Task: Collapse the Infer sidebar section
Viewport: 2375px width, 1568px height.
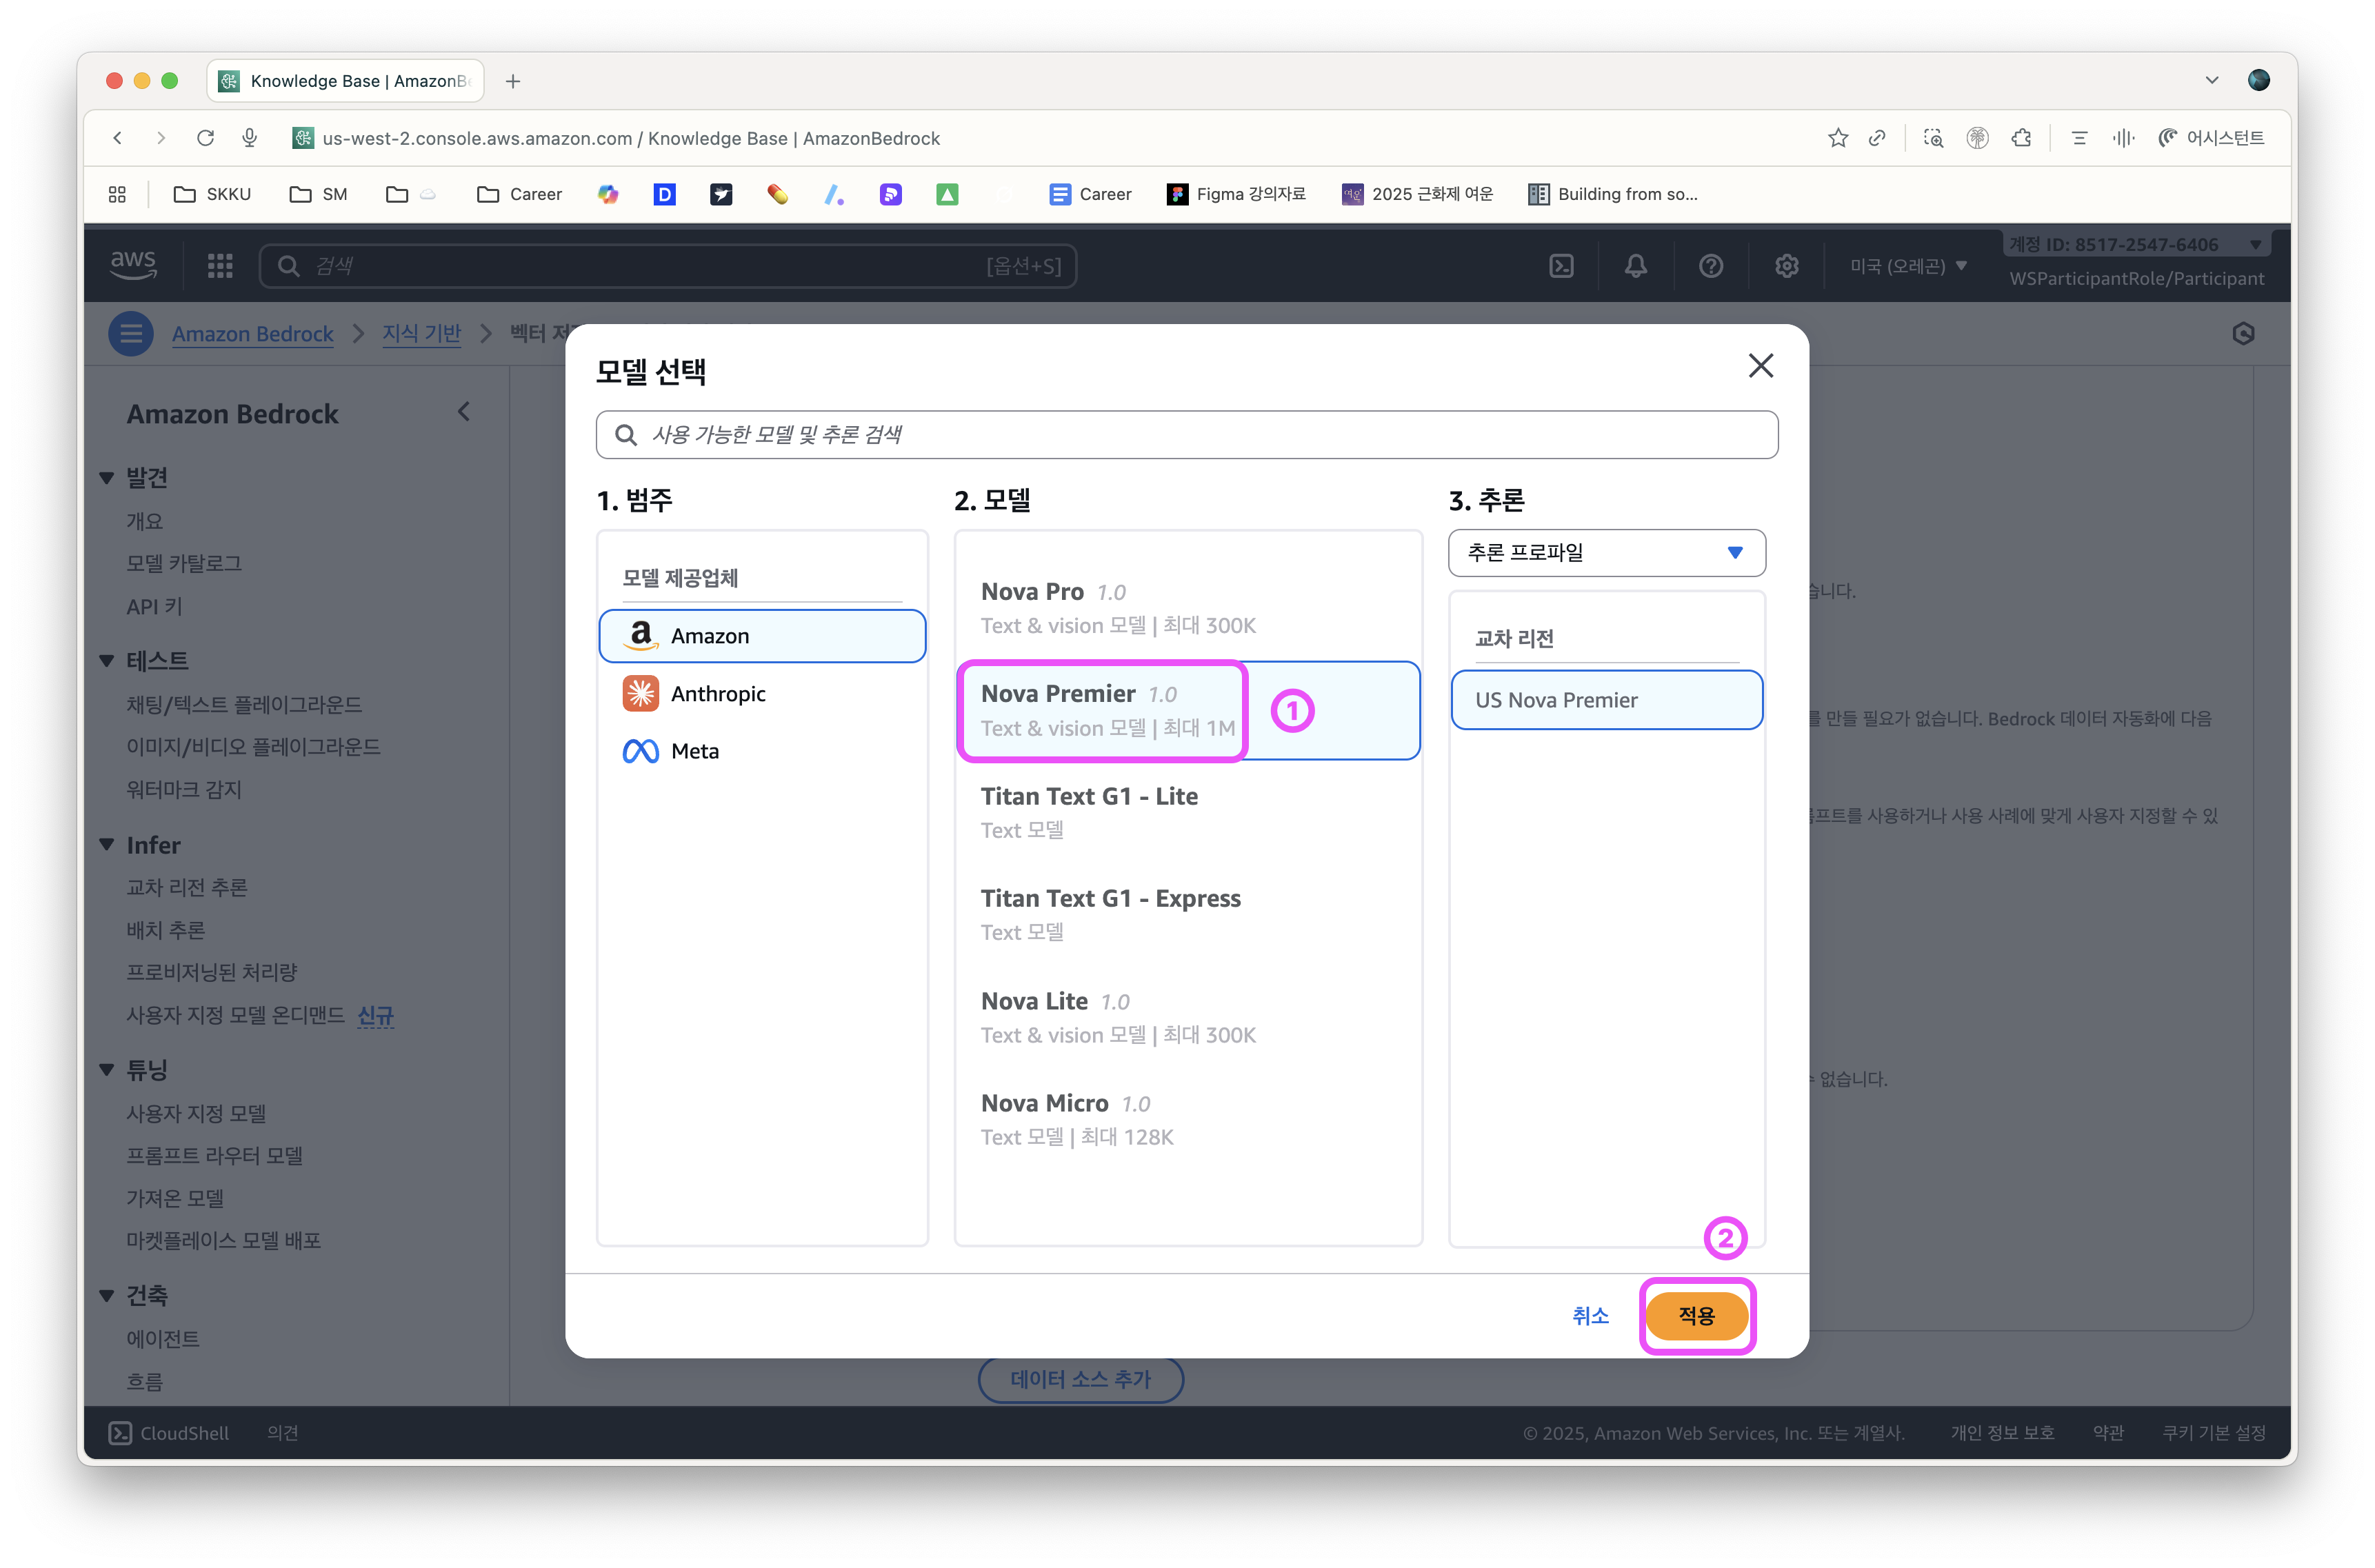Action: pos(107,845)
